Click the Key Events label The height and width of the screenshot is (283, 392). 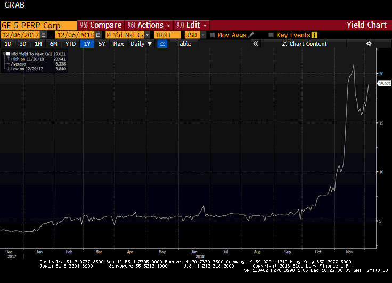pos(293,35)
